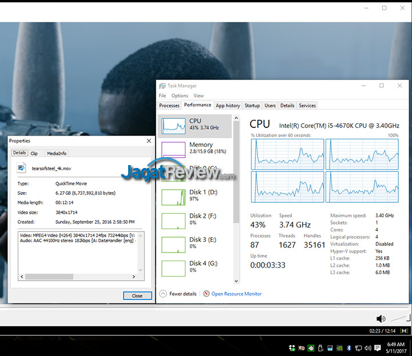This screenshot has width=412, height=356.
Task: Select the Details tab in Properties
Action: tap(19, 153)
